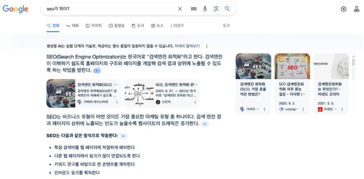This screenshot has height=179, width=364.
Task: Expand 'SEO는 다음과 같은 방식으로 작동한다' chevron
Action: pyautogui.click(x=123, y=136)
